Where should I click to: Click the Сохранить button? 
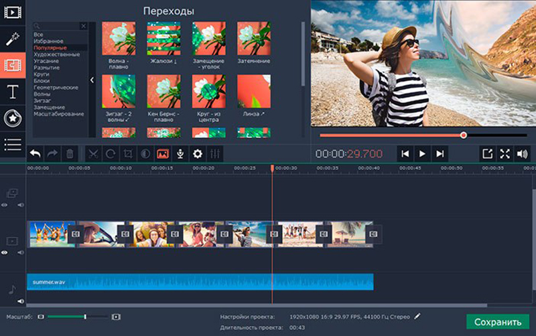(498, 322)
